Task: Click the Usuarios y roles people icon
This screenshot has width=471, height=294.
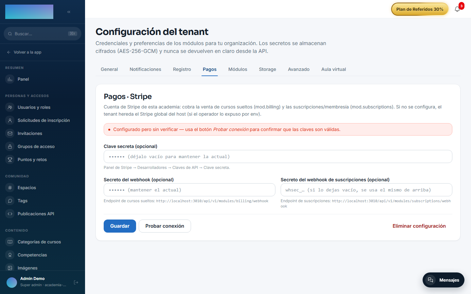Action: click(x=10, y=107)
